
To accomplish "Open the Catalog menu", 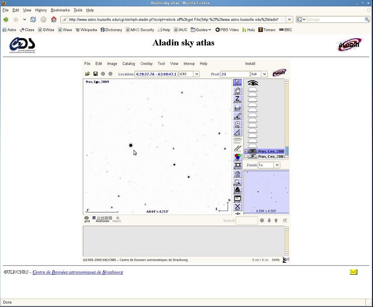I will (128, 64).
